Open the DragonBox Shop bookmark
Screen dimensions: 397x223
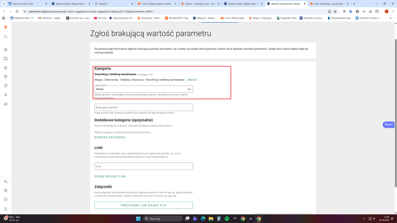click(x=287, y=18)
